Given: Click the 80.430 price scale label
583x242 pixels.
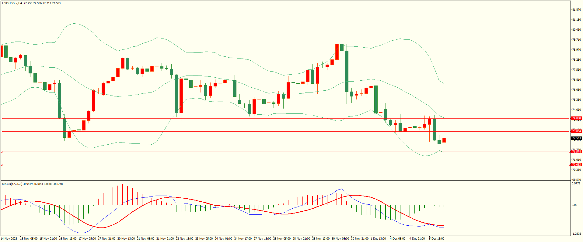Looking at the screenshot, I should pos(576,30).
